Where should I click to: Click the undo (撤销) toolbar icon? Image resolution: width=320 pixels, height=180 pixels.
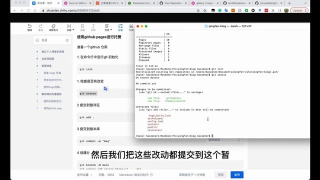(29, 27)
